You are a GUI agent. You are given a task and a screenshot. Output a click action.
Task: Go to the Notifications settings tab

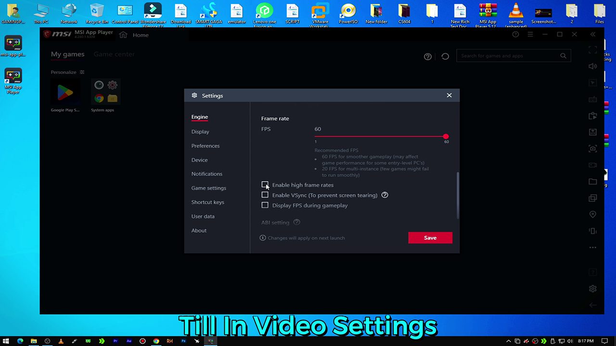207,174
